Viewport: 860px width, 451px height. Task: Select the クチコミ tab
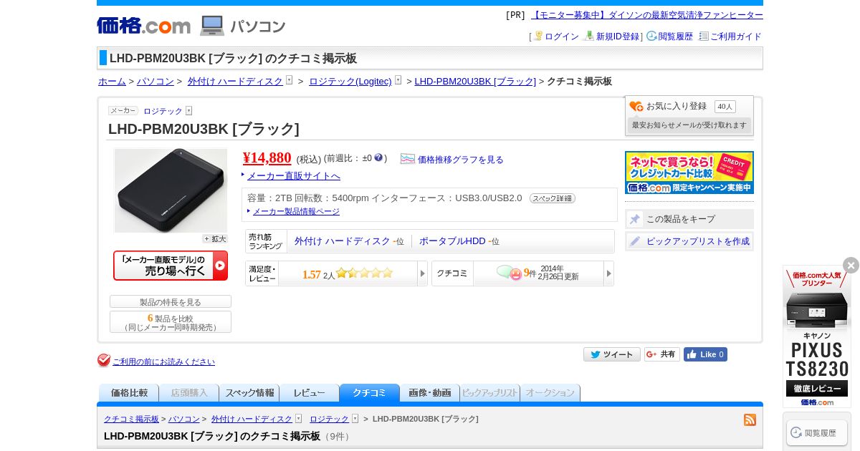point(370,393)
